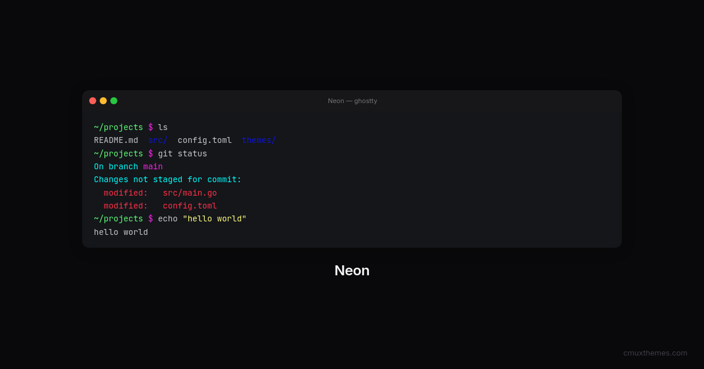The image size is (704, 369).
Task: Click the 'Neon' theme title below window
Action: click(x=352, y=271)
